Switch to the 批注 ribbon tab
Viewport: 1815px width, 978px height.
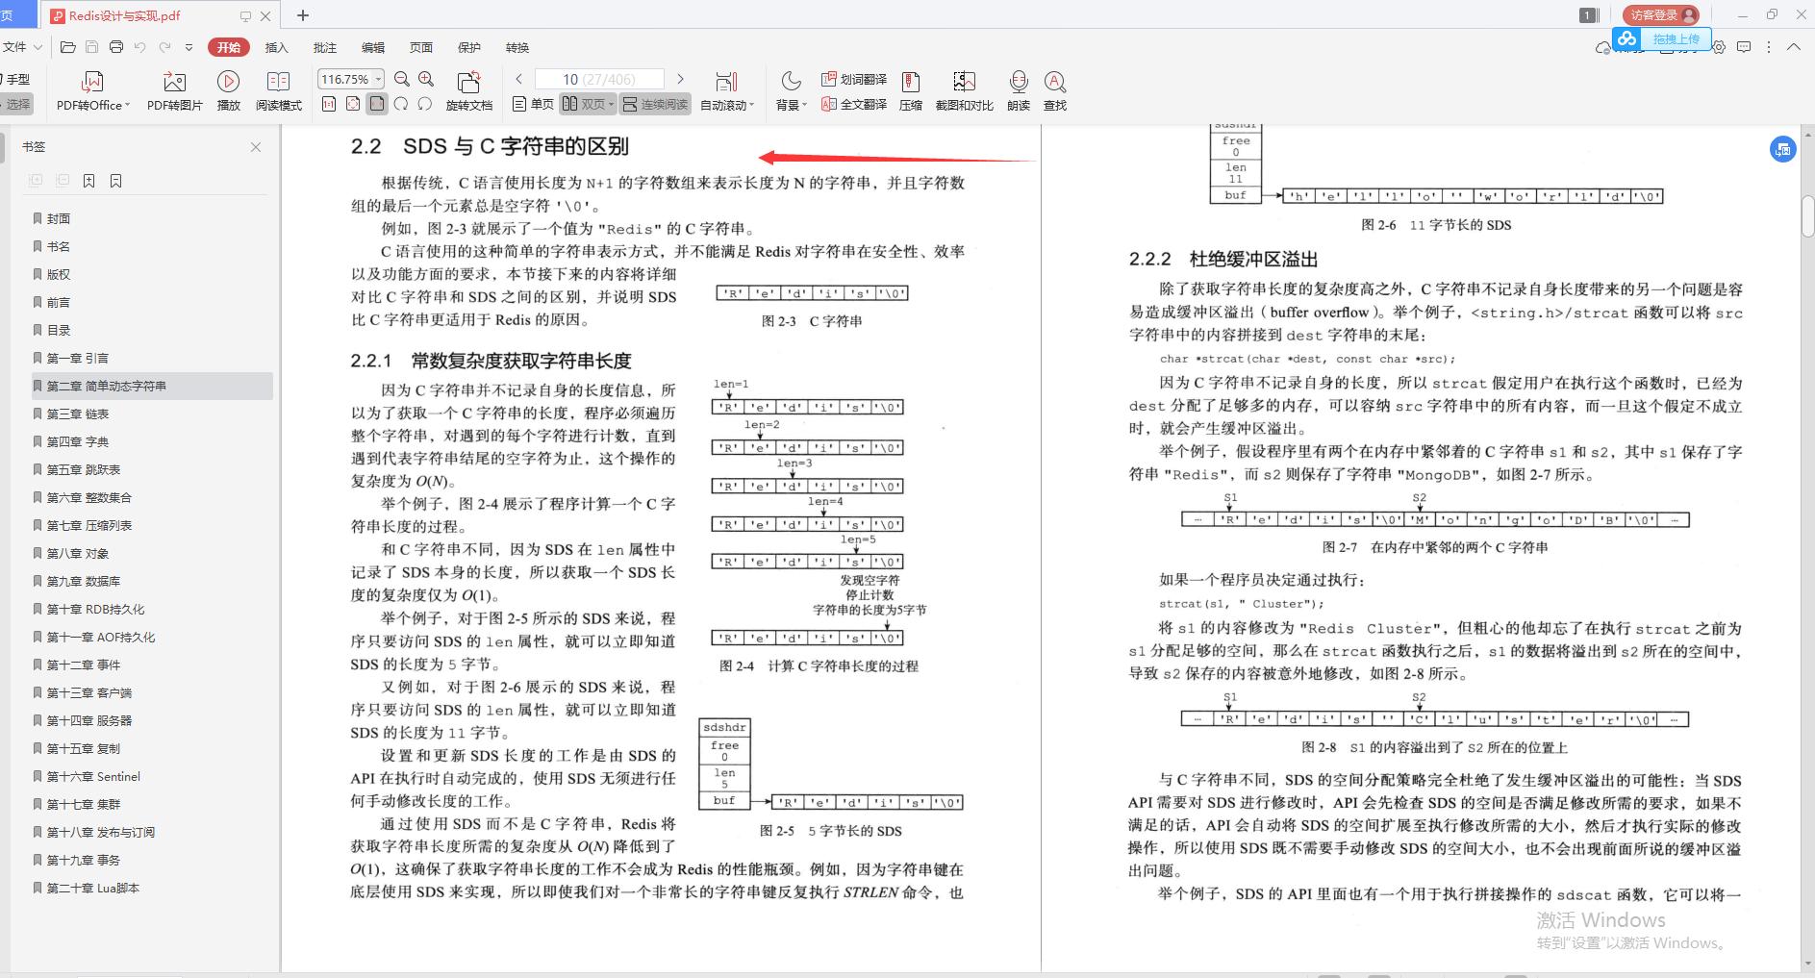(x=324, y=47)
